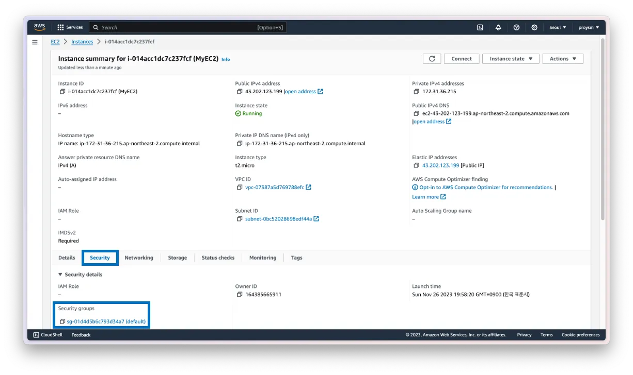The width and height of the screenshot is (633, 375).
Task: Copy the Public IPv4 address
Action: pyautogui.click(x=240, y=92)
